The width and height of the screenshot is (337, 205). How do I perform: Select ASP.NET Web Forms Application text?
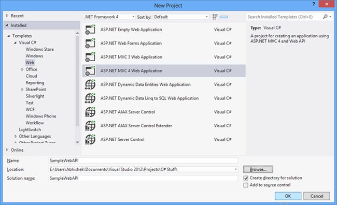pyautogui.click(x=131, y=43)
